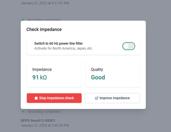Viewport: 171px width, 132px height.
Task: Click the Switch to 60 Hz label text
Action: coord(58,43)
